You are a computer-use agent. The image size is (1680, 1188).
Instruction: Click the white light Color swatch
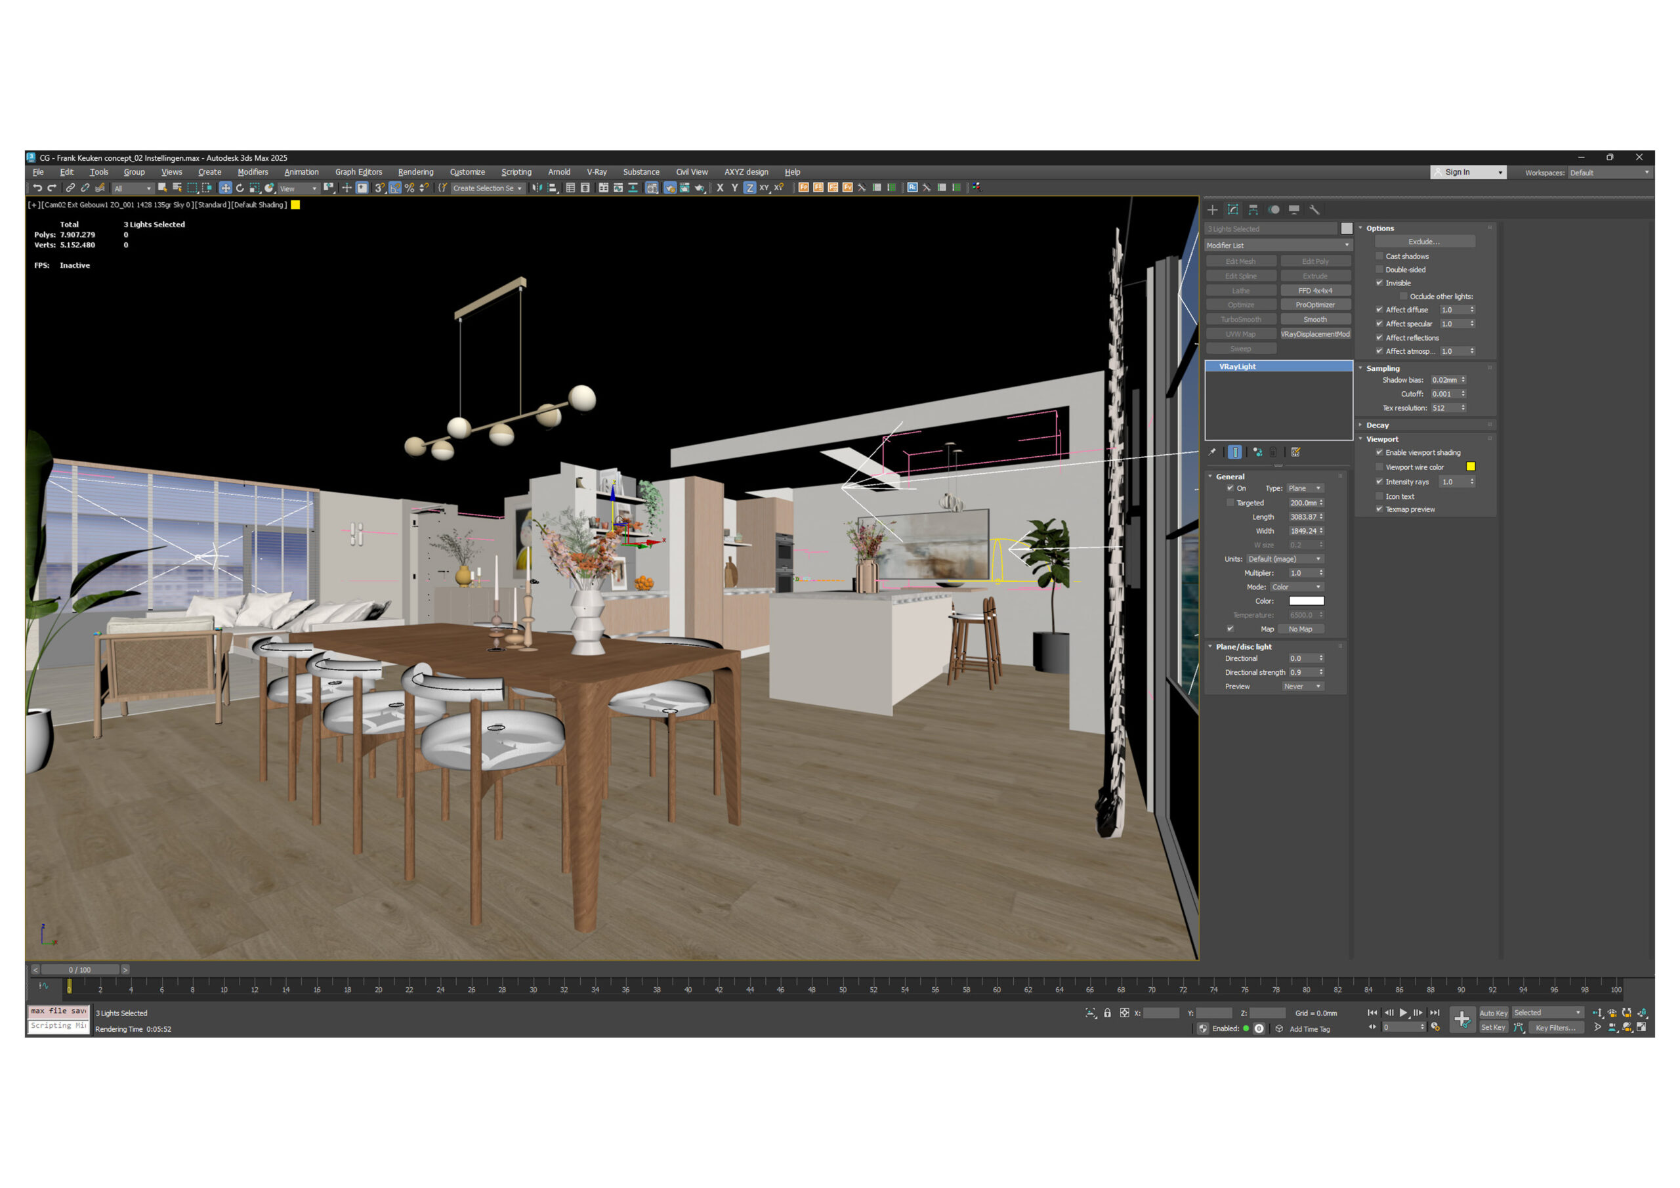click(1306, 601)
